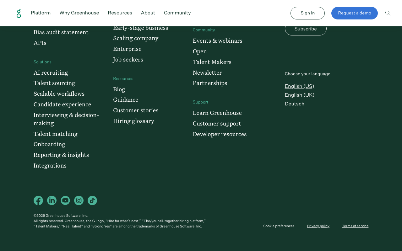This screenshot has height=251, width=402.
Task: Open the Resources nav menu
Action: [120, 13]
